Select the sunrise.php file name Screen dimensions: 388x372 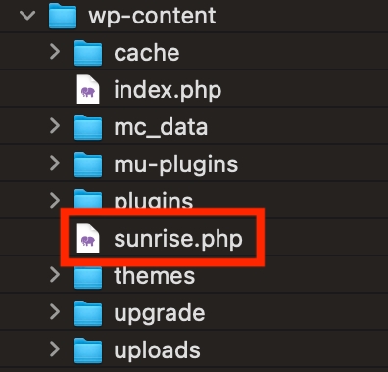(x=178, y=239)
